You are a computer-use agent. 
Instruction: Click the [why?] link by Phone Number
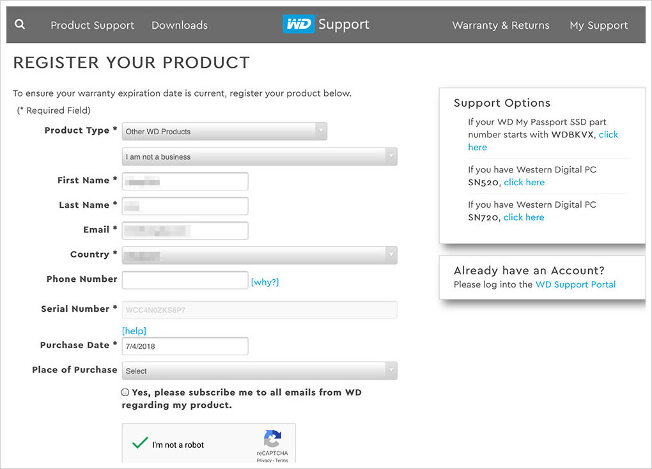point(265,282)
